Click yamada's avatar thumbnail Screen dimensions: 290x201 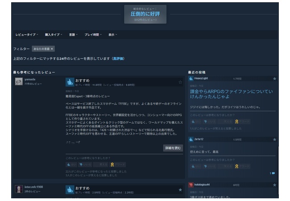tap(19, 81)
